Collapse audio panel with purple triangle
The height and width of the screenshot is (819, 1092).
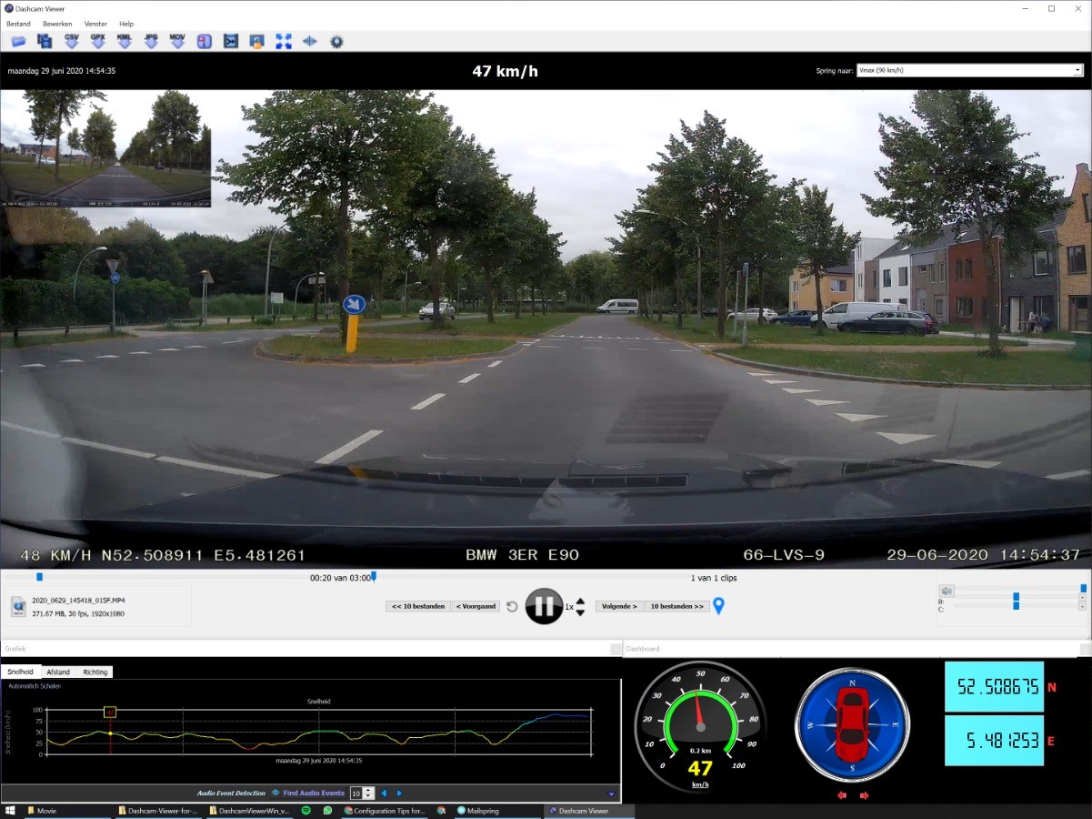click(x=611, y=794)
